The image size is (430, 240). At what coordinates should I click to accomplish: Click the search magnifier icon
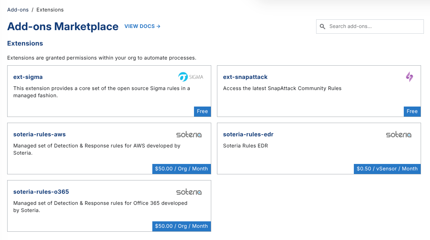pyautogui.click(x=323, y=27)
